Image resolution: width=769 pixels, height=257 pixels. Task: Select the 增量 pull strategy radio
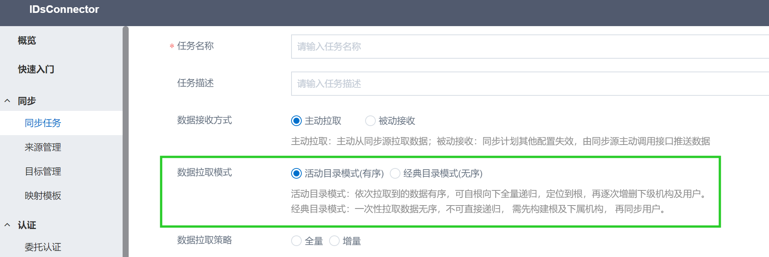334,241
